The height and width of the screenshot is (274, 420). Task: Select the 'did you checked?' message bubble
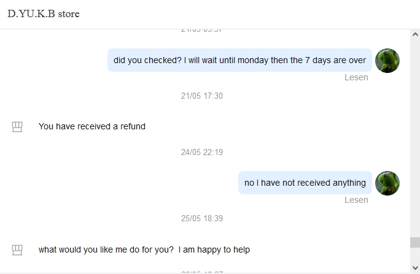(239, 60)
